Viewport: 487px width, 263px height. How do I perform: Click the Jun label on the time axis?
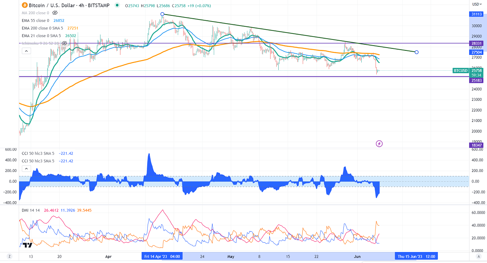(x=357, y=256)
